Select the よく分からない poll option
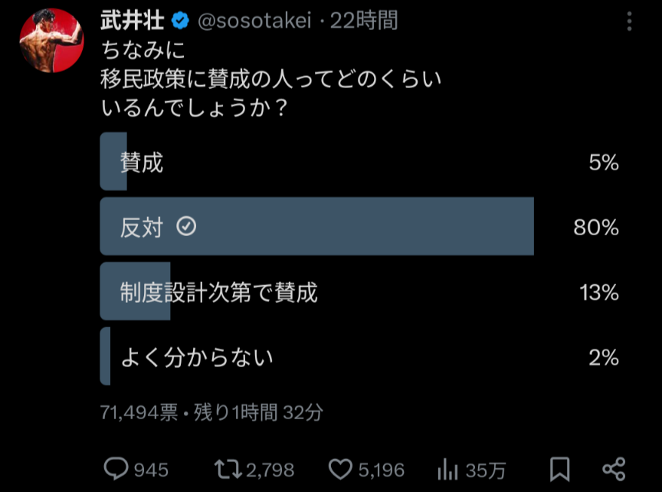Screen dimensions: 662x492 click(197, 357)
